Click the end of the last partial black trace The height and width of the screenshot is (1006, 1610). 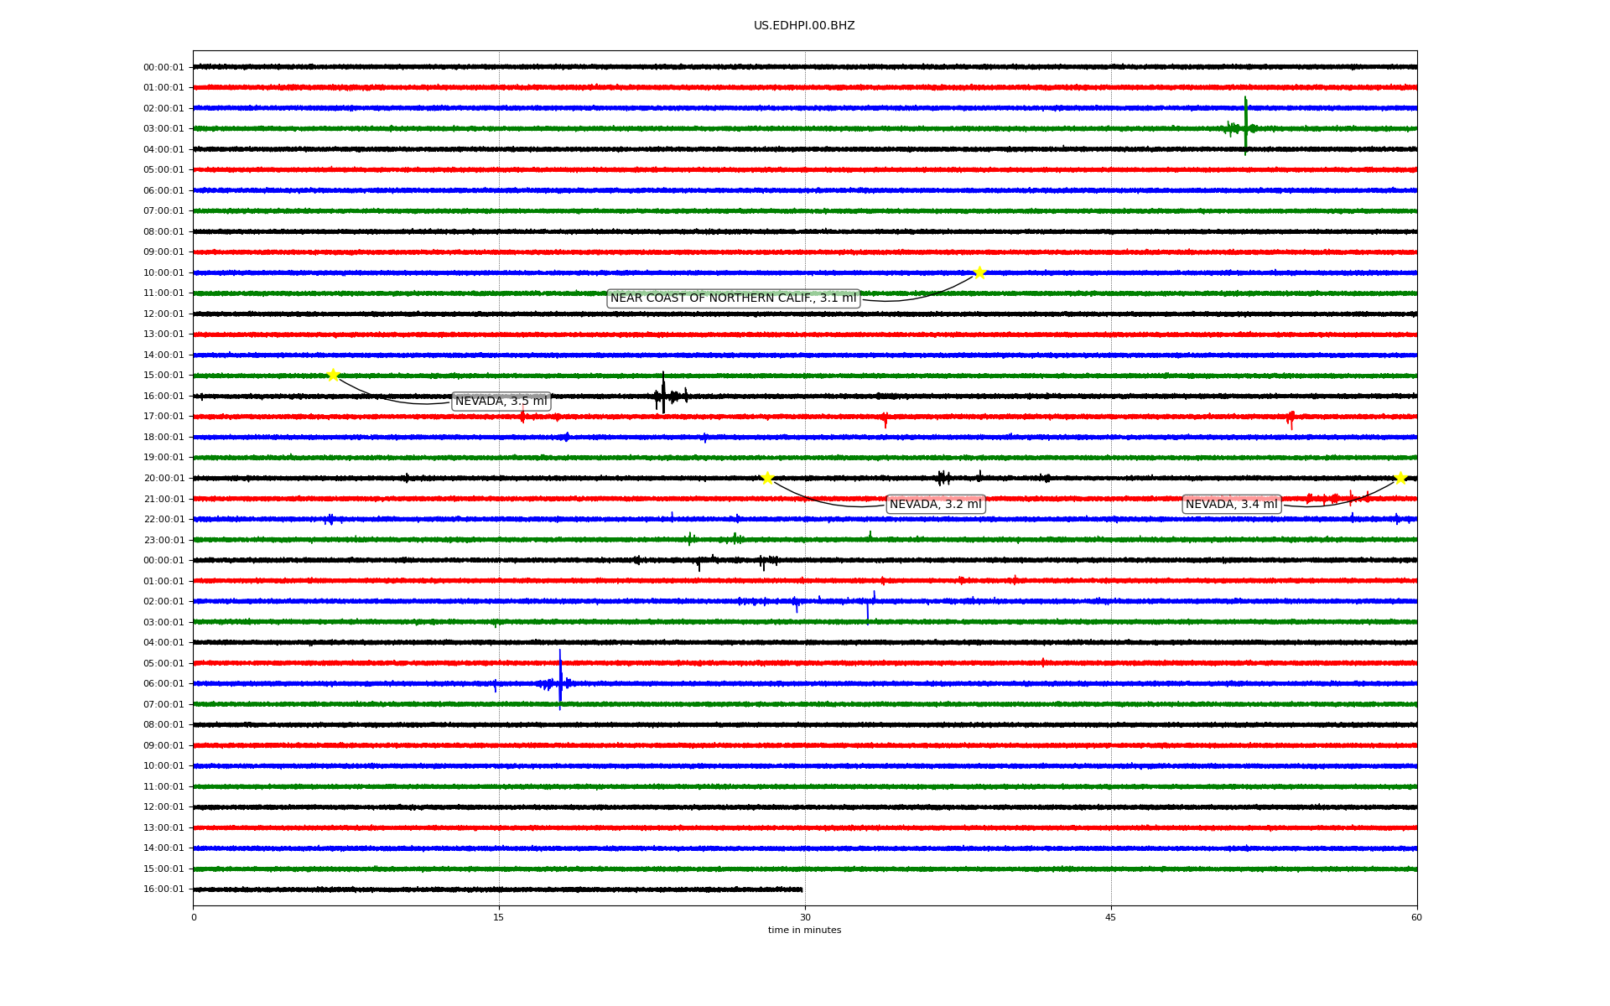point(801,889)
